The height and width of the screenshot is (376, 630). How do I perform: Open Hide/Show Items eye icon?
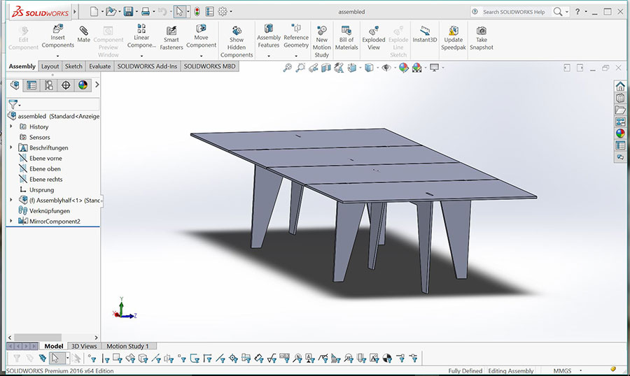pos(386,68)
